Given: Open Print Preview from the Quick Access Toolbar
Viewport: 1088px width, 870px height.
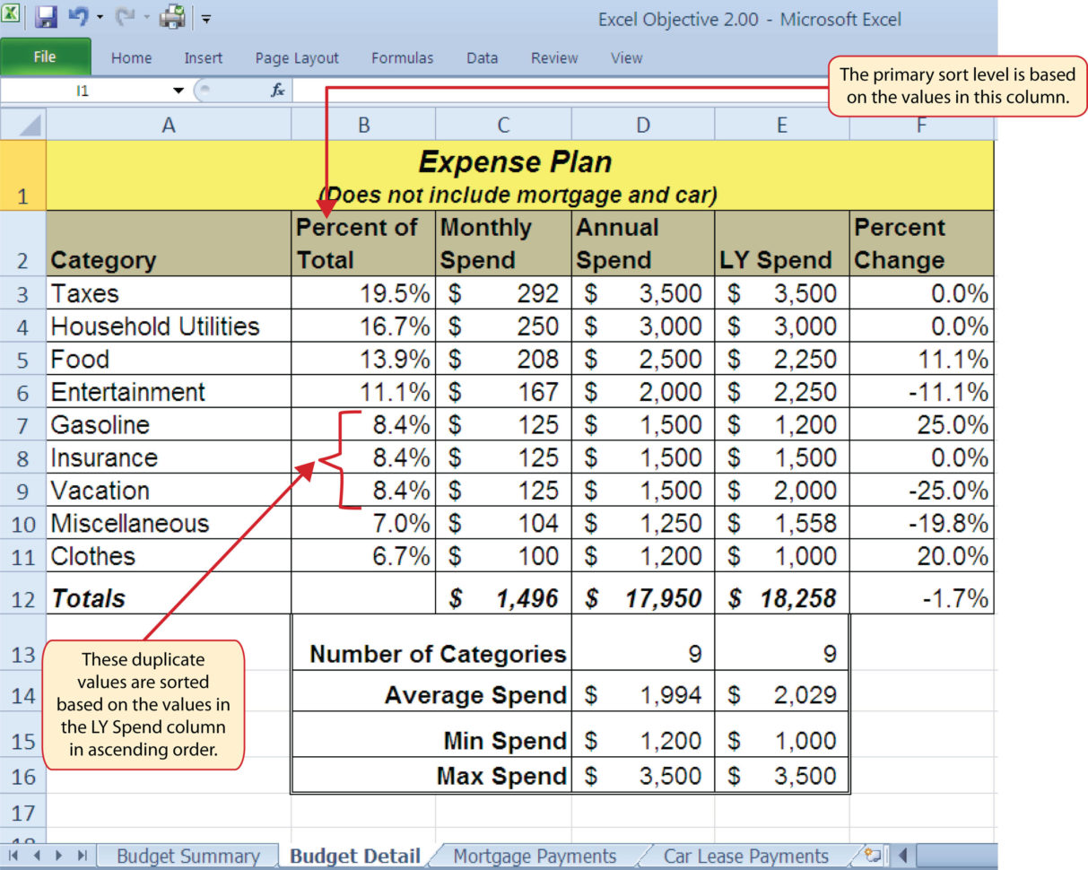Looking at the screenshot, I should point(170,15).
